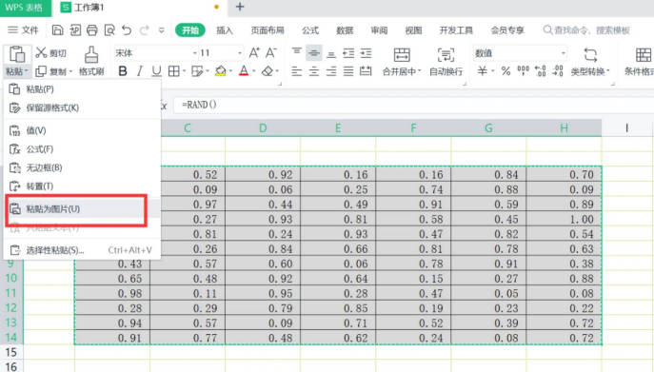Choose No Borders (B) paste item
654x372 pixels.
pos(82,167)
